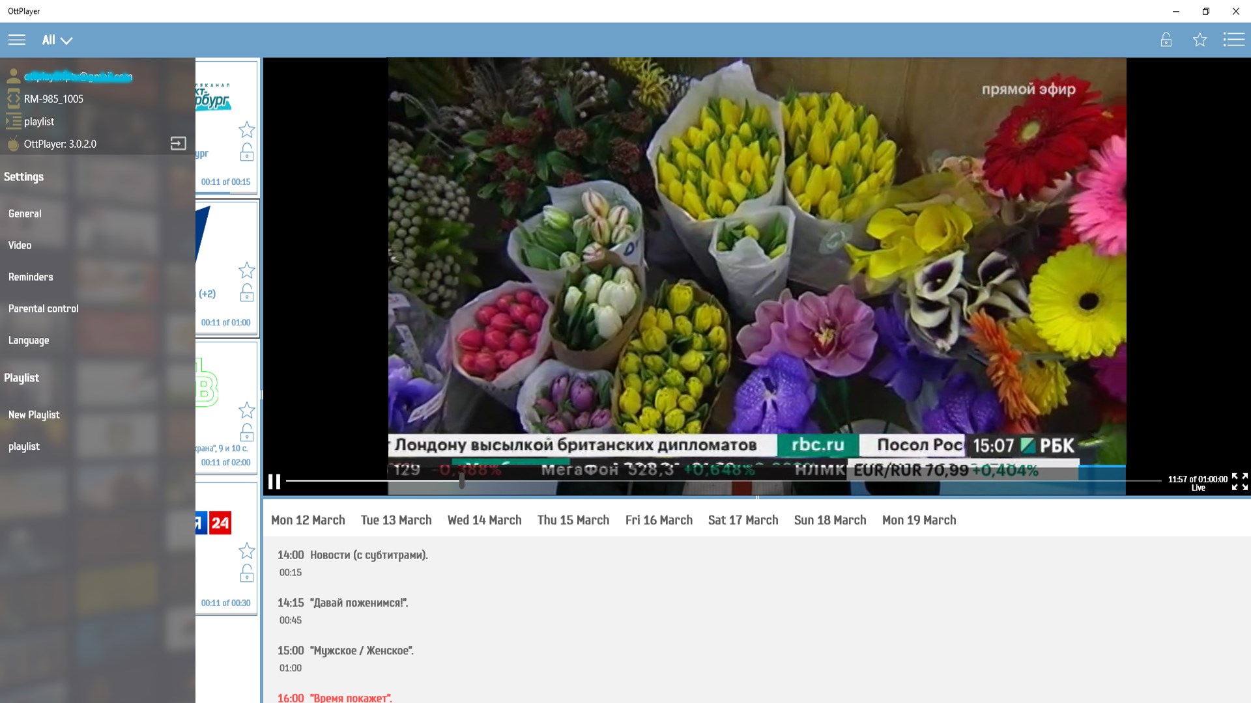Viewport: 1251px width, 703px height.
Task: Click the TV icon beside OttPlayer: 3.0.2.0
Action: [x=12, y=144]
